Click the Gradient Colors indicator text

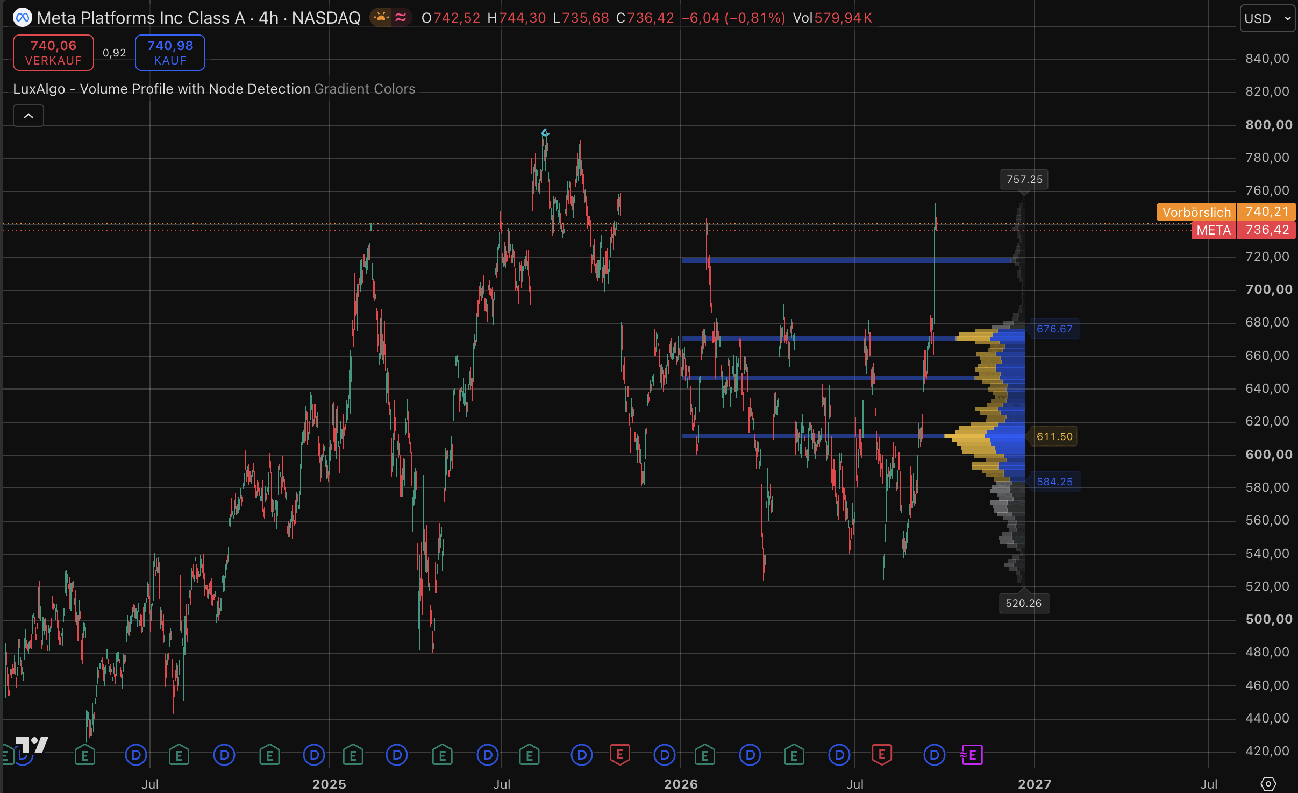click(x=365, y=89)
